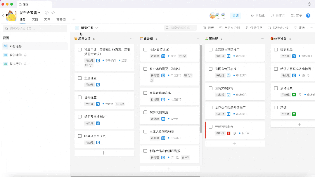
Task: Expand the 发布会筹备 project dropdown
Action: point(39,13)
